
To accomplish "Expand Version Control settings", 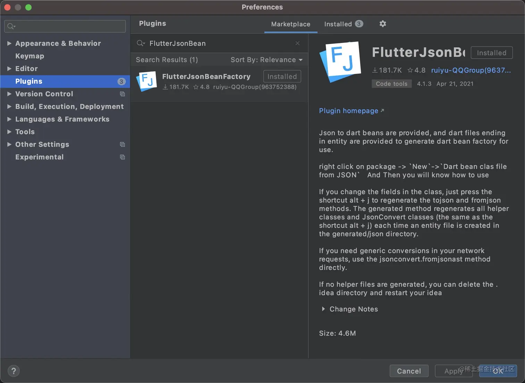I will click(9, 94).
